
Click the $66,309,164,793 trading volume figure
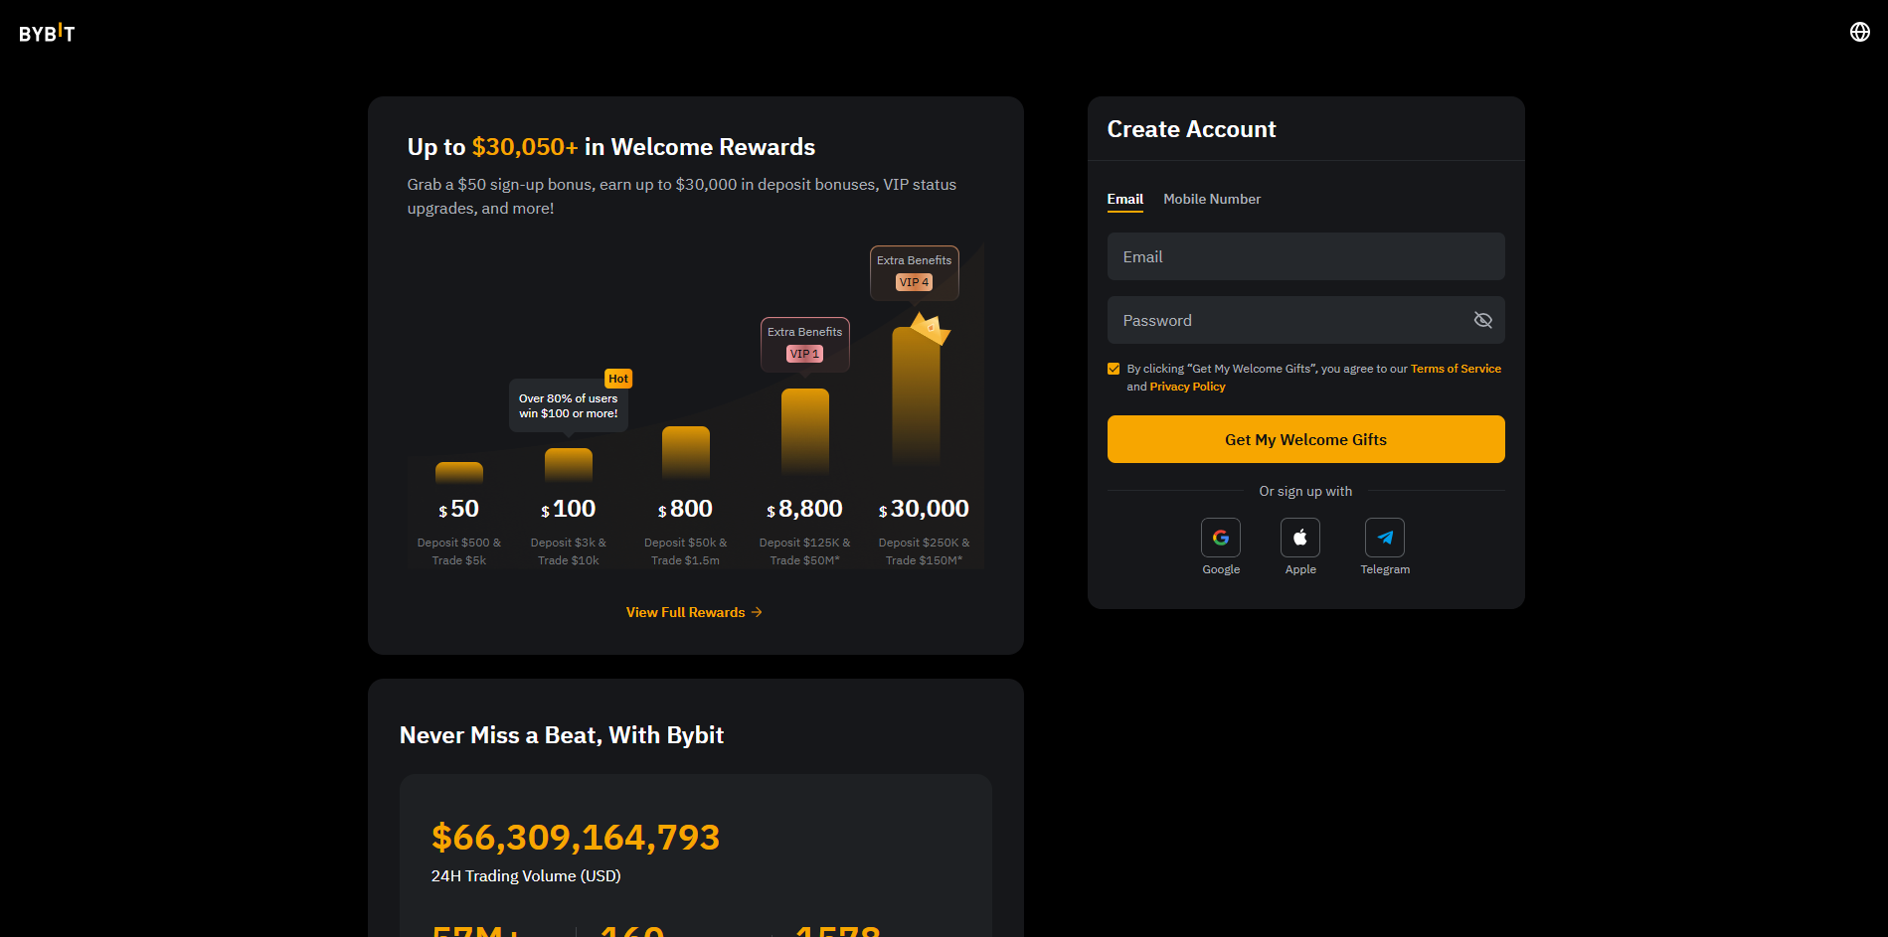click(x=575, y=838)
